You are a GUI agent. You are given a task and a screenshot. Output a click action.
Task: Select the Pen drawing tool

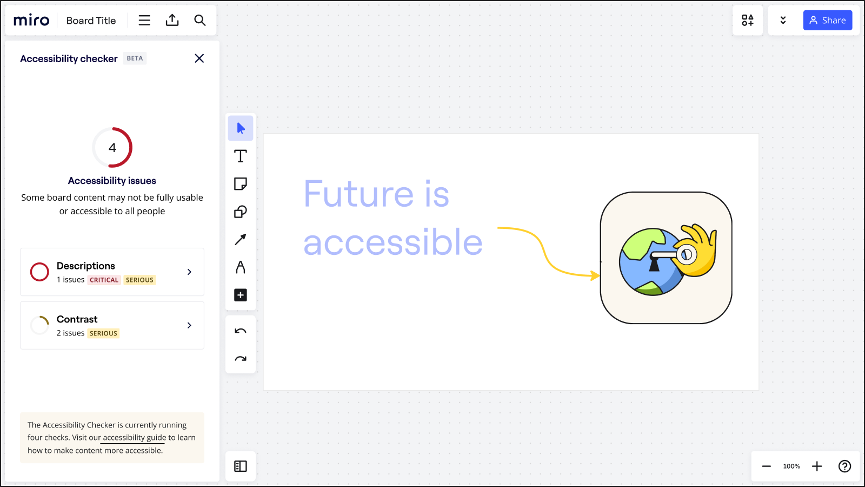click(x=241, y=267)
